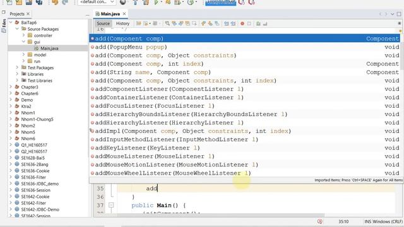Choose add(Component comp) completion
This screenshot has height=227, width=404.
tap(245, 38)
